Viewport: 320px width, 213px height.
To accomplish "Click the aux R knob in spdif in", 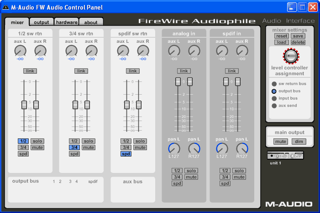I will point(242,51).
